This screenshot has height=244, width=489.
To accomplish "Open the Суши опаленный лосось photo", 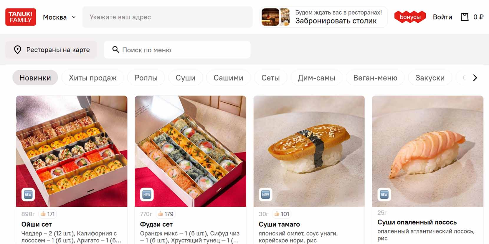I will point(427,151).
